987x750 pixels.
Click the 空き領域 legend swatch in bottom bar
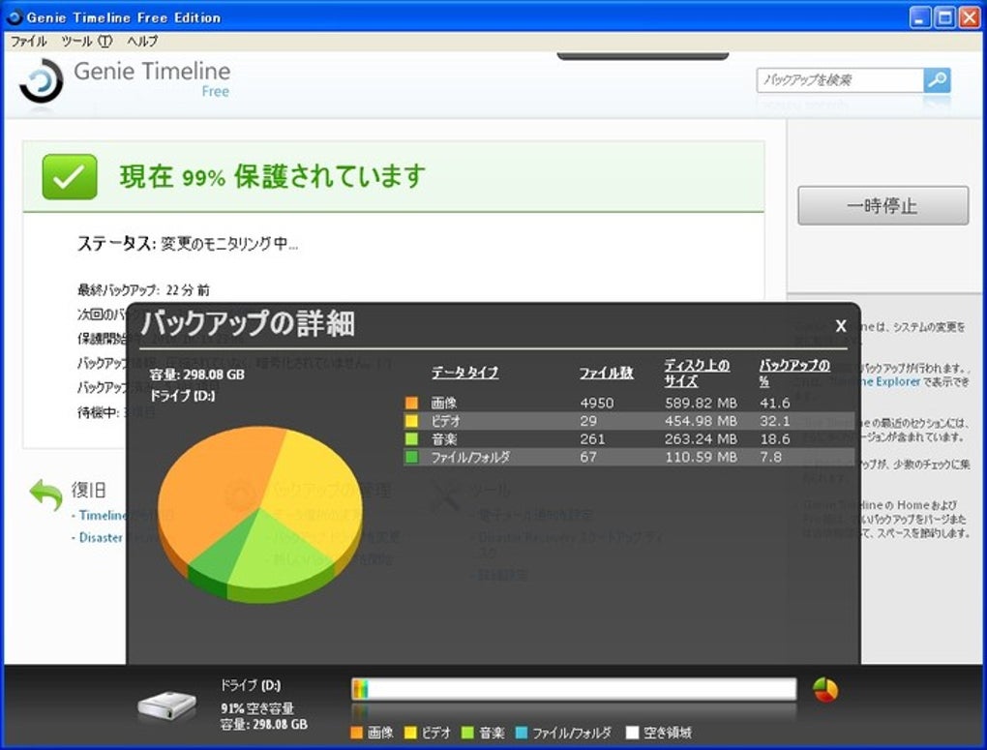point(632,733)
